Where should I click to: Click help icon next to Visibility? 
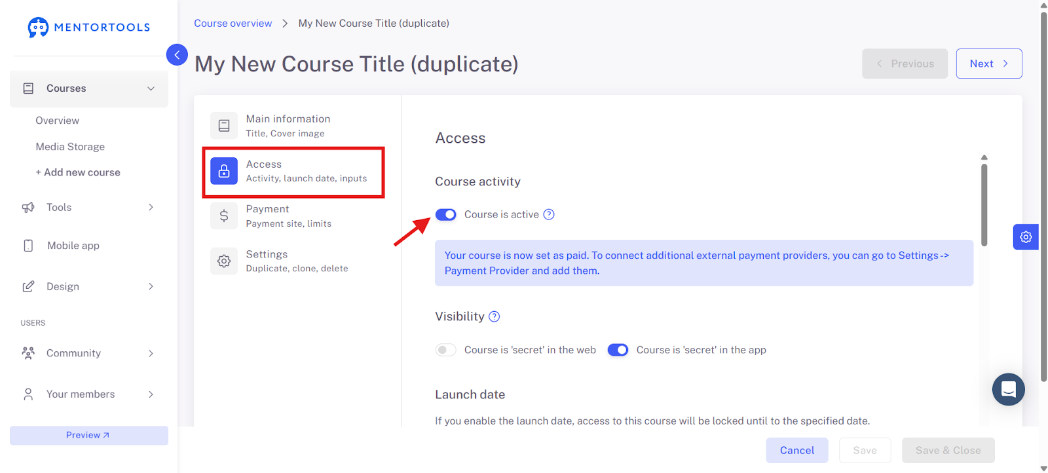[x=495, y=316]
